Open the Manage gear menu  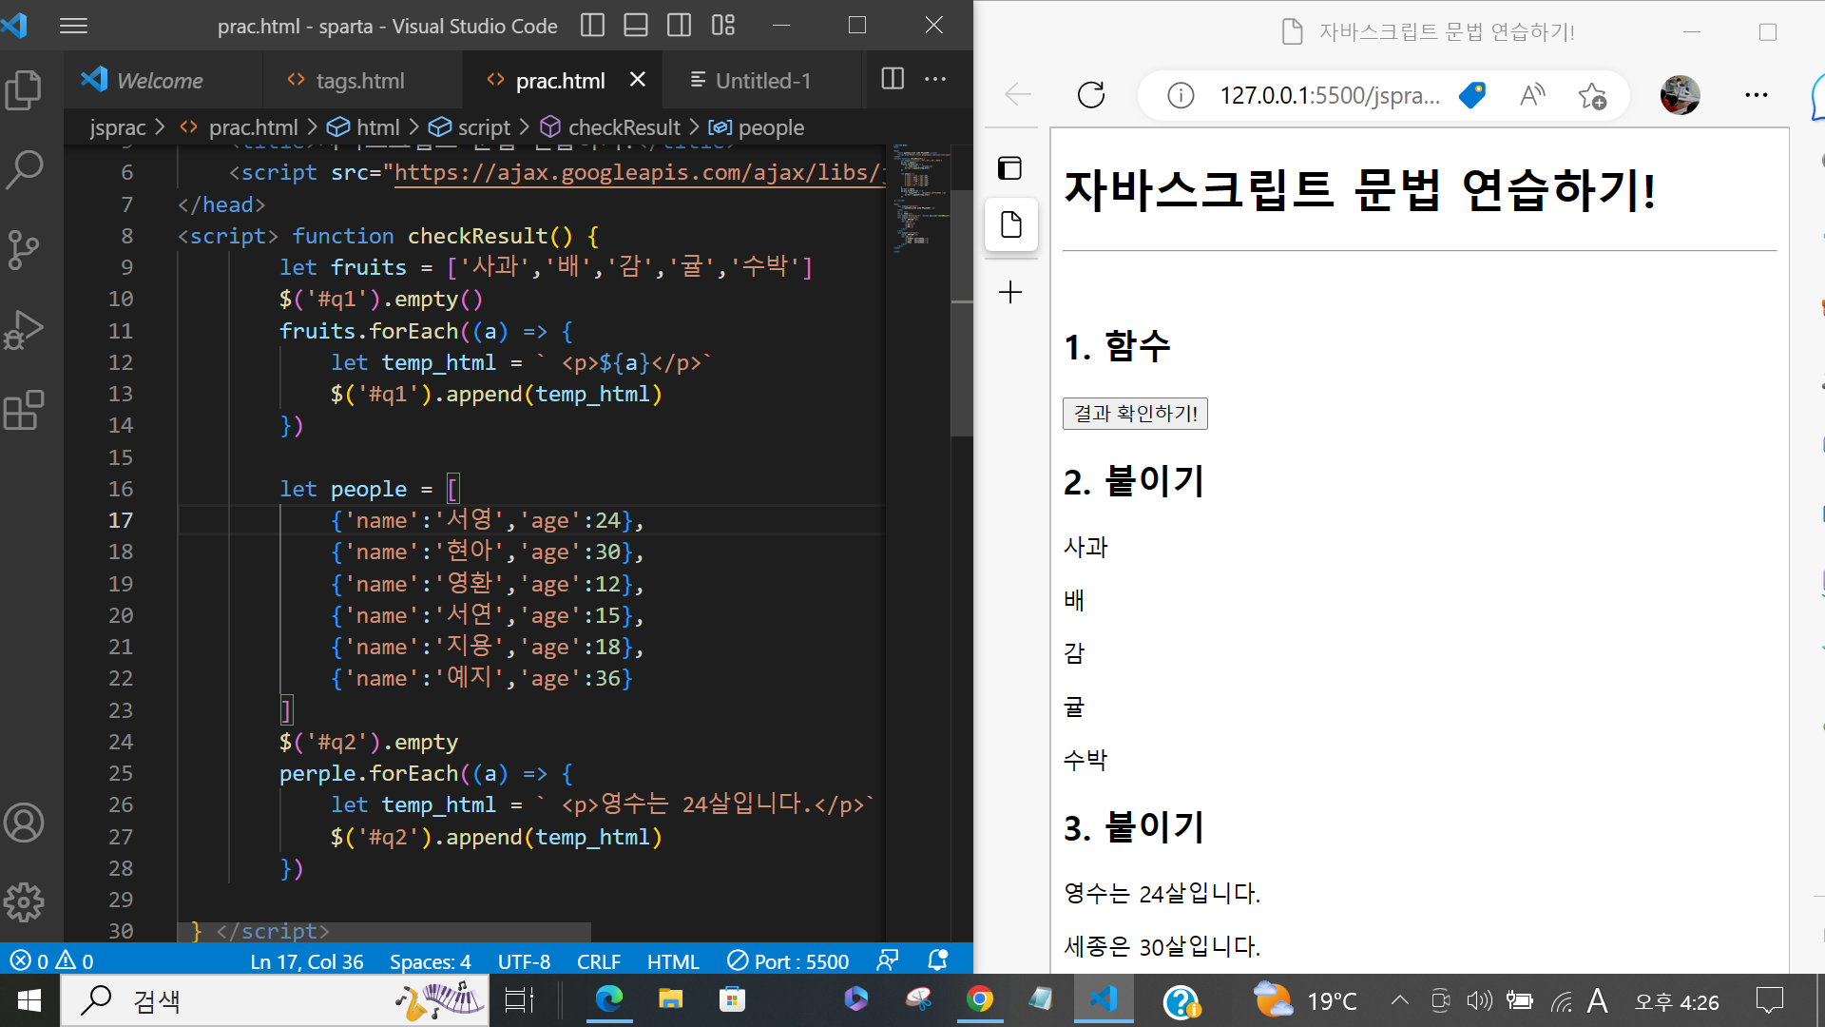click(24, 902)
